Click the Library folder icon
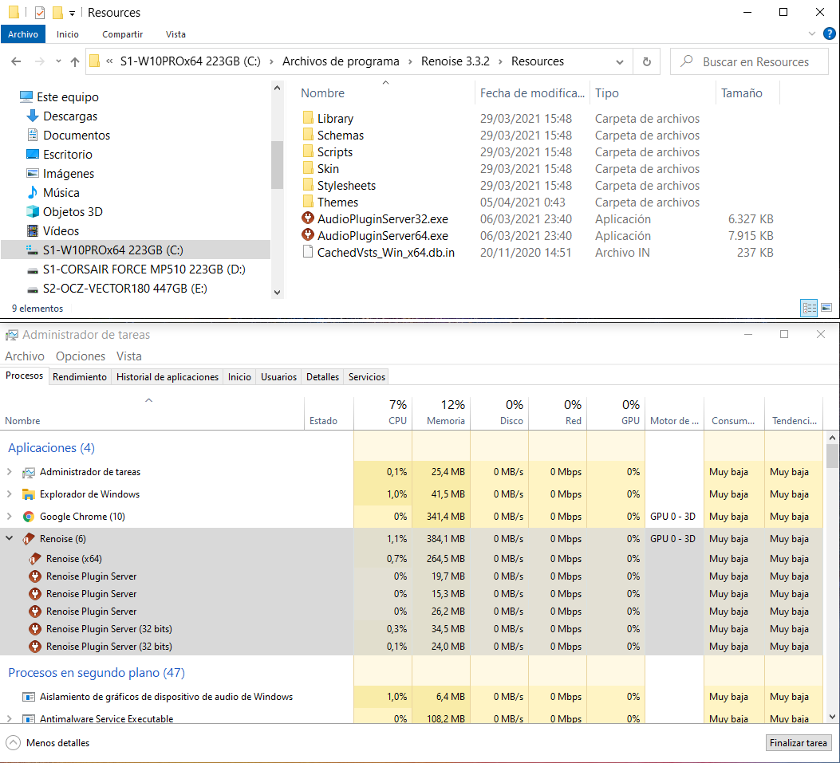 pyautogui.click(x=307, y=118)
